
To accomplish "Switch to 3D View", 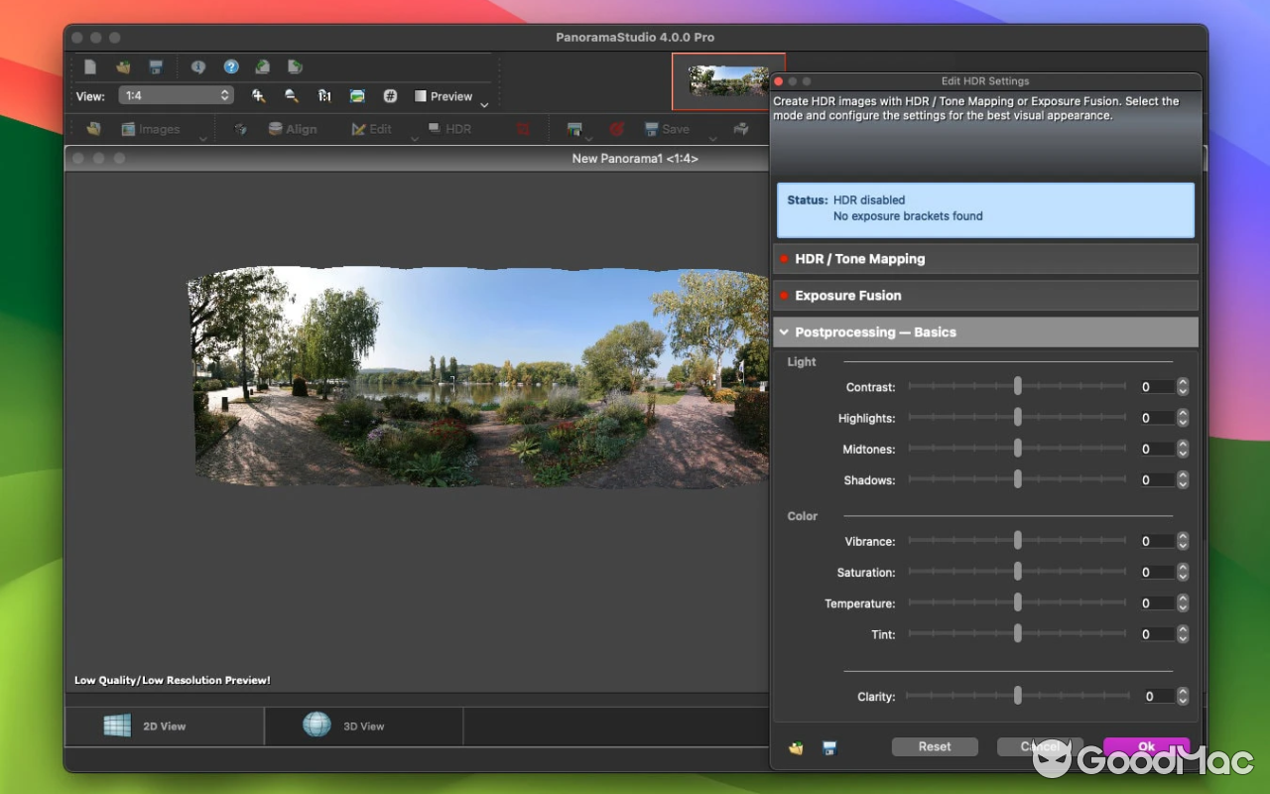I will (363, 726).
